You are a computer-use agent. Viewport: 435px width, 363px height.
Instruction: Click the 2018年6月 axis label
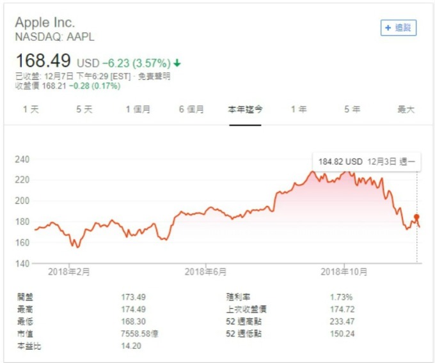[205, 272]
